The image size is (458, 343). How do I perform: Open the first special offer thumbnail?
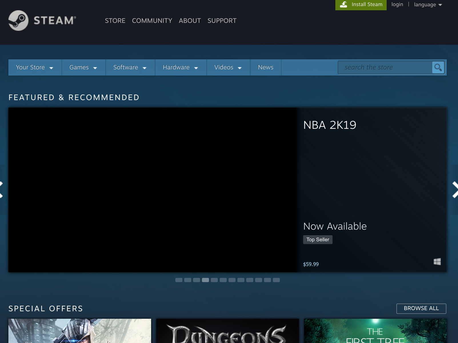click(x=80, y=331)
